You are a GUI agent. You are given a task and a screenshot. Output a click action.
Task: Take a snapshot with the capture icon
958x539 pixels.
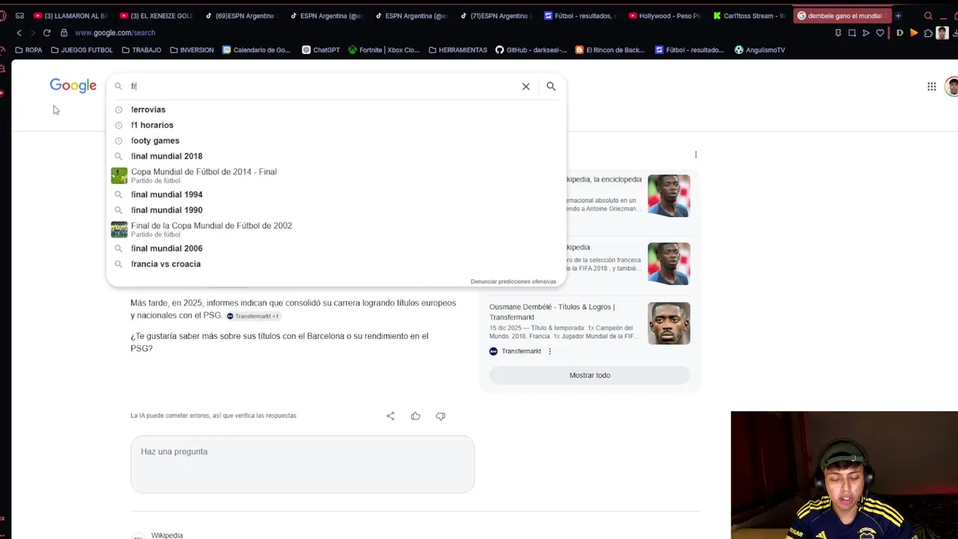click(x=852, y=33)
